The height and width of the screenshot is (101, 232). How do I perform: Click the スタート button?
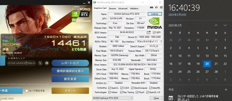click(70, 91)
